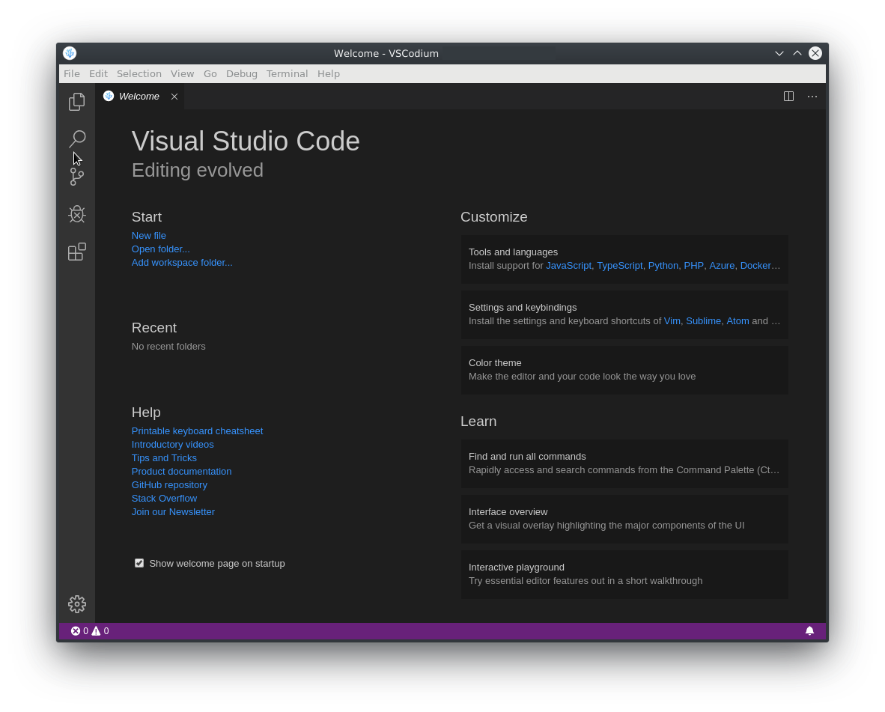Click the New file link
885x712 pixels.
tap(148, 235)
